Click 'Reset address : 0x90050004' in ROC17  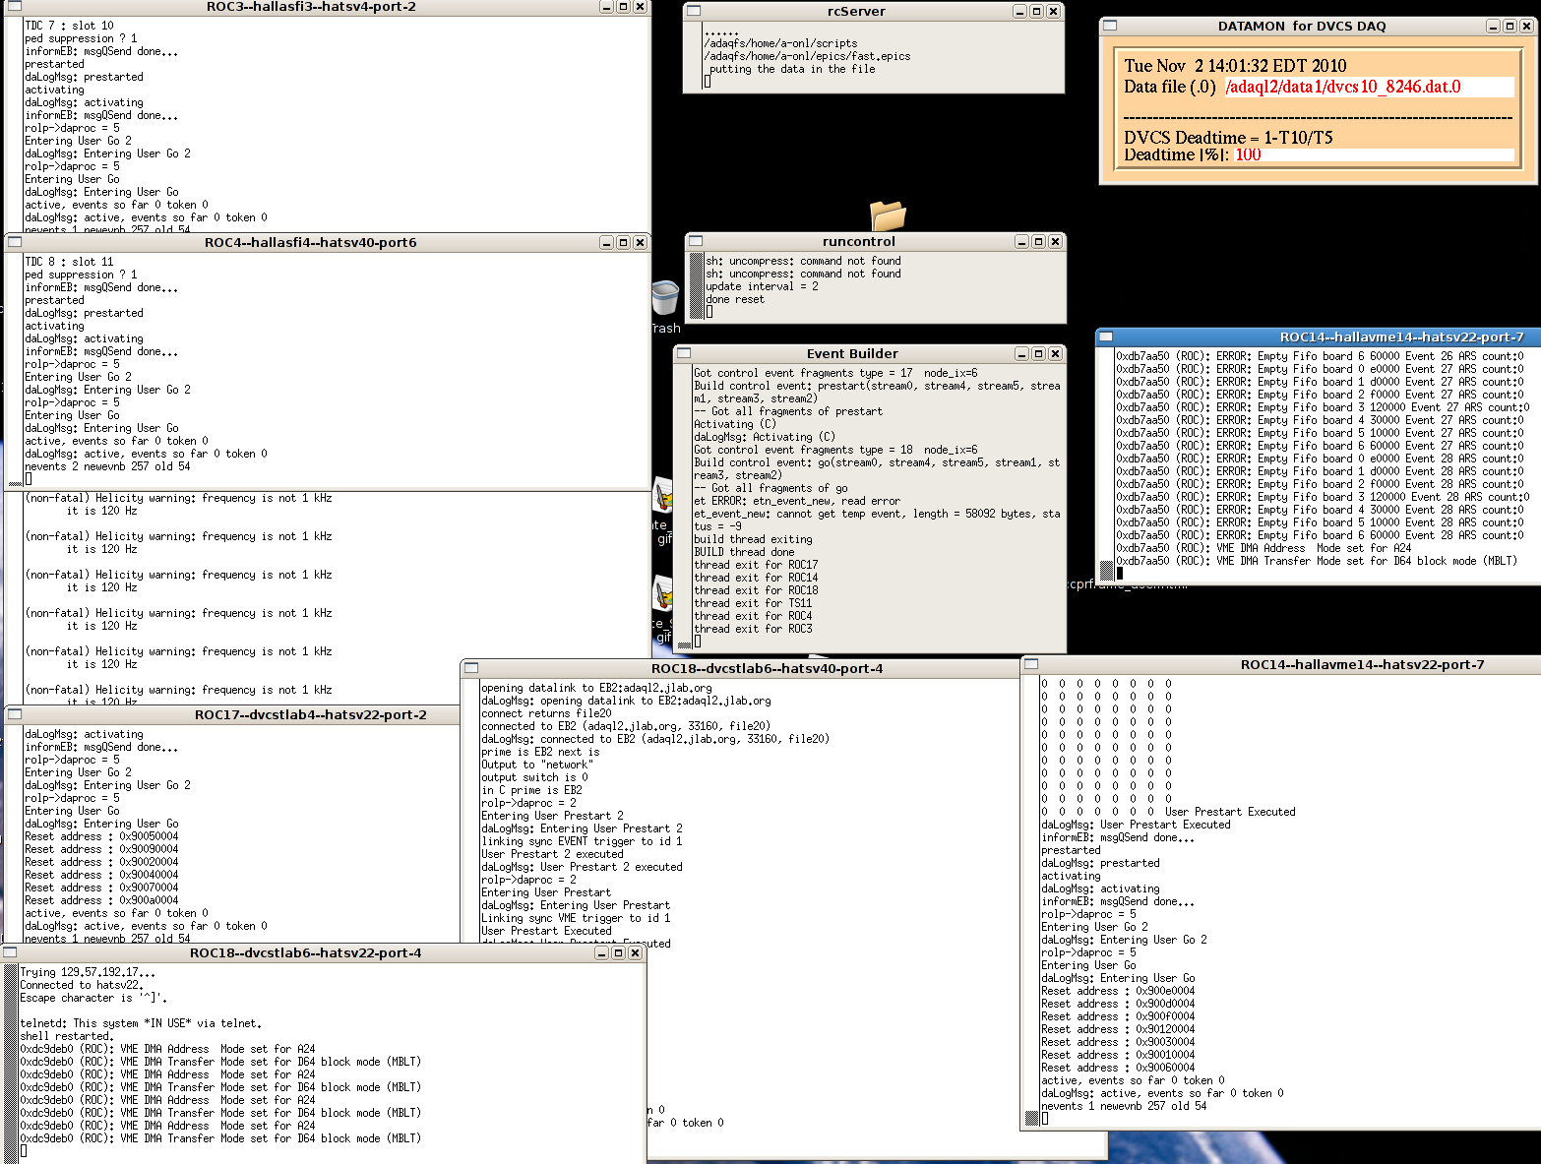click(x=101, y=836)
